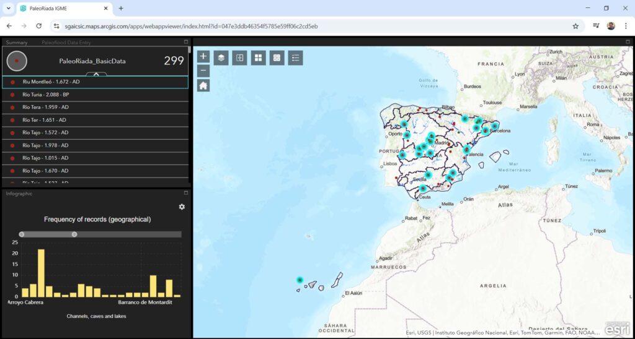
Task: Select the Summary tab
Action: 17,43
